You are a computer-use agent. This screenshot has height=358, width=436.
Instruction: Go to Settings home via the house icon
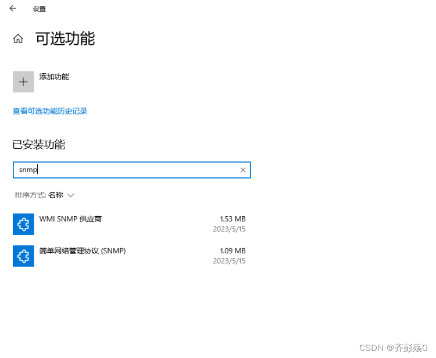[x=18, y=39]
